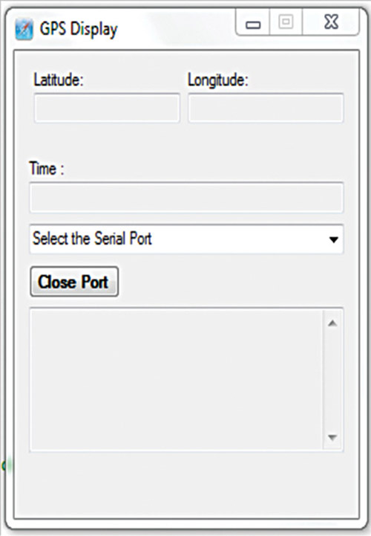Click the GPS Display title bar text
This screenshot has height=536, width=371.
(79, 30)
